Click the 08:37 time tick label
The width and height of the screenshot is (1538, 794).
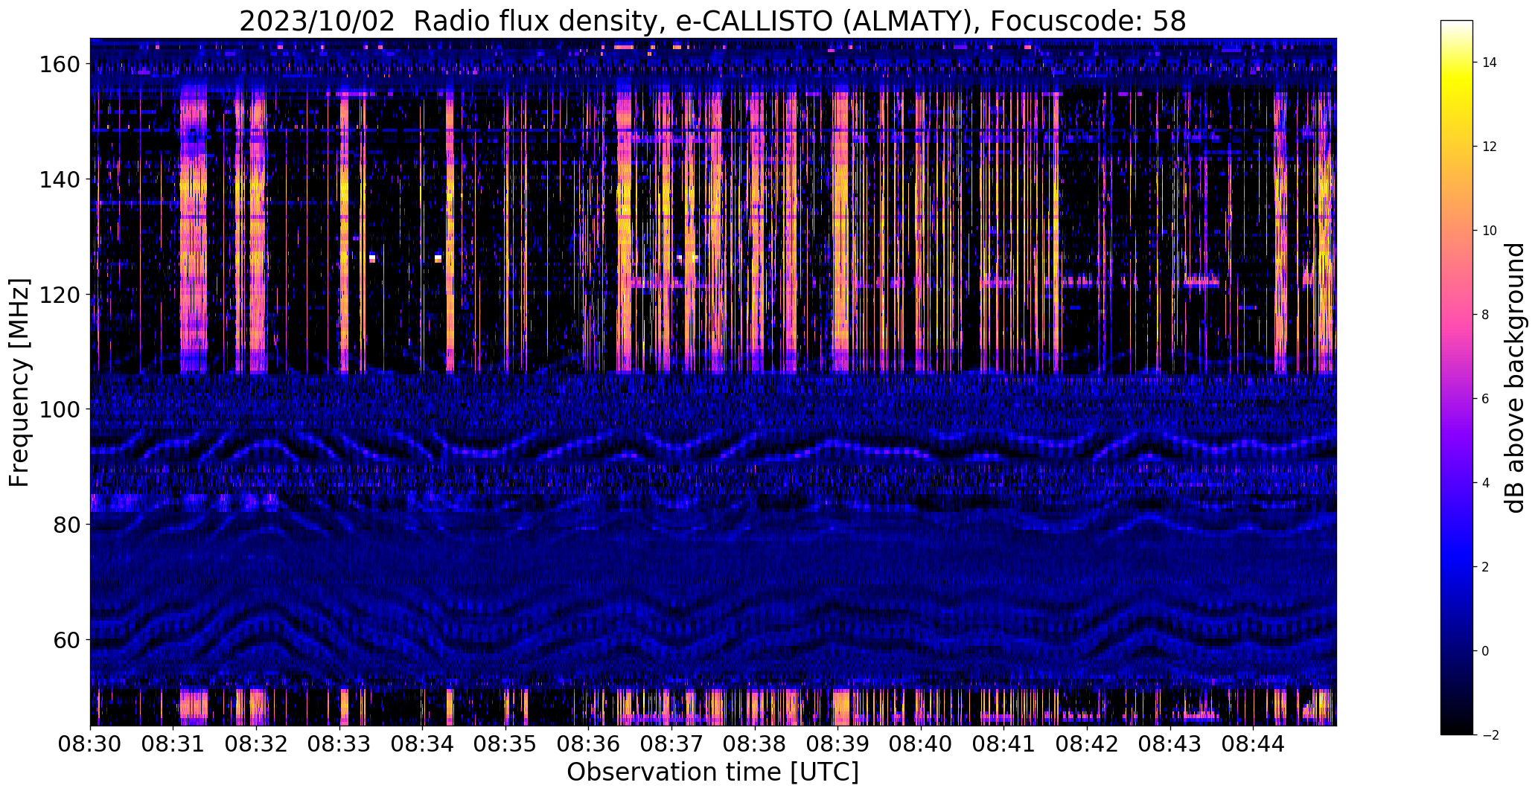coord(671,744)
